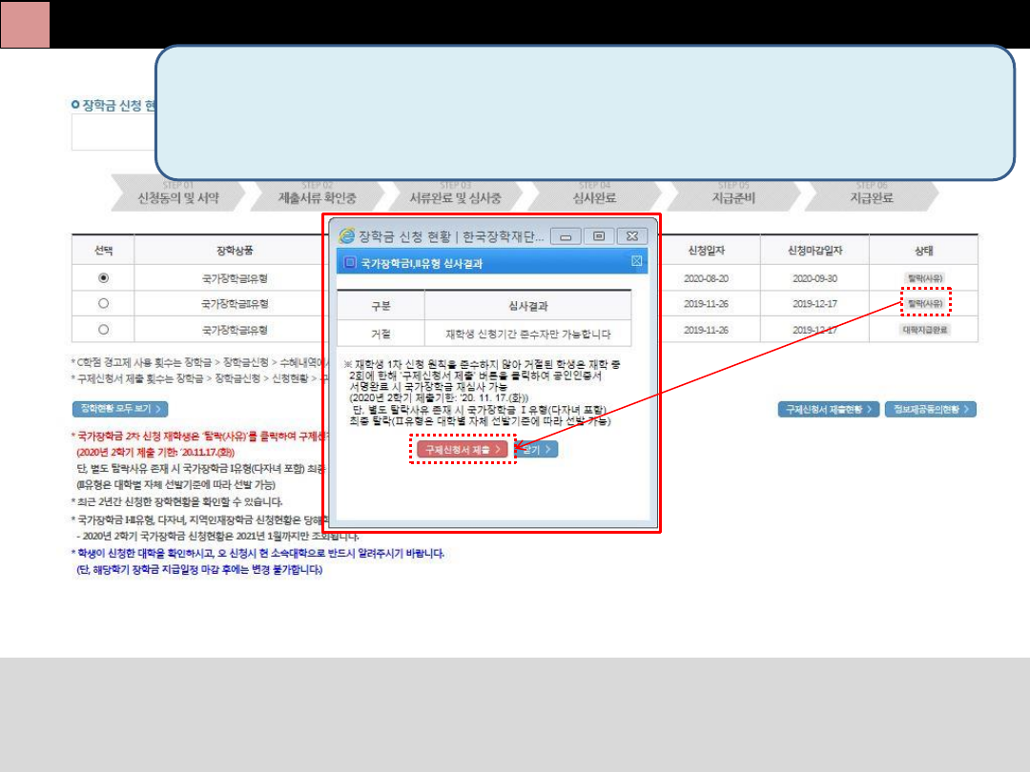Viewport: 1030px width, 772px height.
Task: Select the first row radio button (2020-08-20)
Action: (x=103, y=278)
